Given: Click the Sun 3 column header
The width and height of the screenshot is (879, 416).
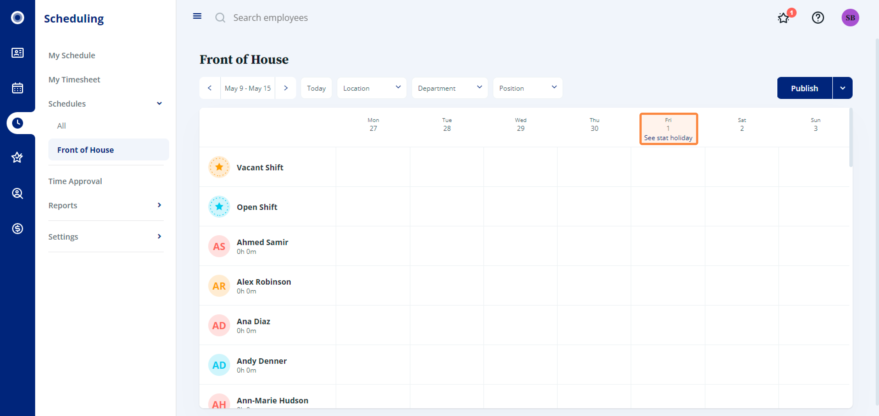Looking at the screenshot, I should pos(816,124).
